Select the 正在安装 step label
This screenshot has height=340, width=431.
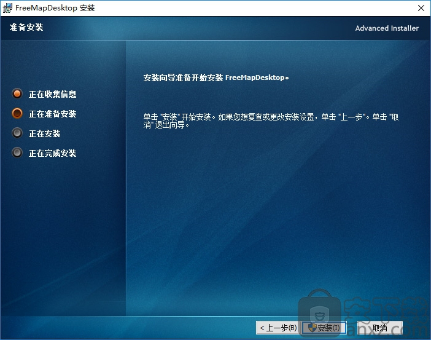(45, 134)
